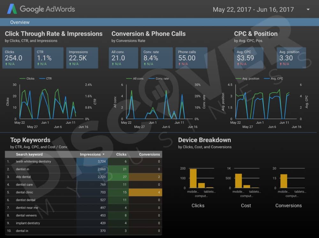This screenshot has height=238, width=319.
Task: Click the 27 clicks cell for dds dental
Action: point(118,177)
